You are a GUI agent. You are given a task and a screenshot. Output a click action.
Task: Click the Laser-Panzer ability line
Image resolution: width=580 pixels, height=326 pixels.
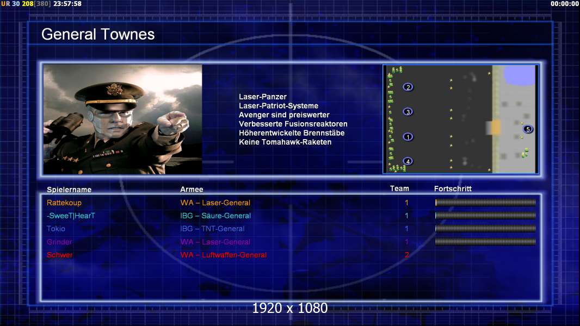click(x=263, y=97)
